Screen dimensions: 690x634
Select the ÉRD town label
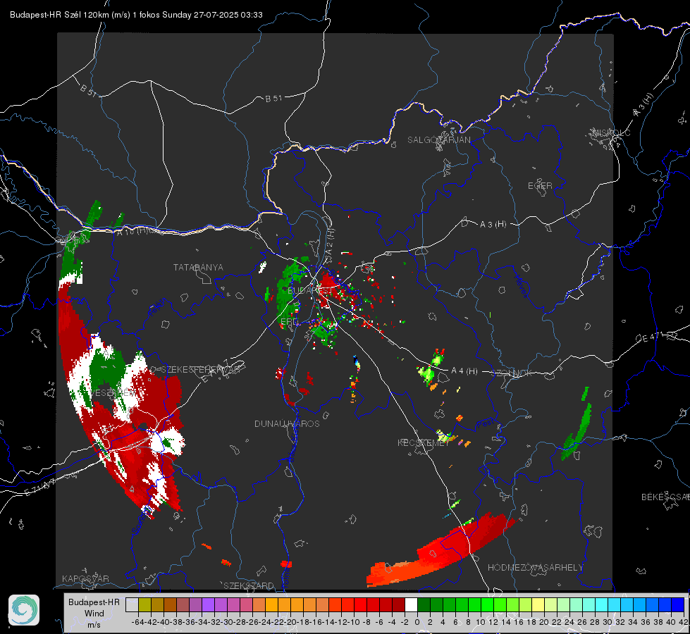[289, 322]
